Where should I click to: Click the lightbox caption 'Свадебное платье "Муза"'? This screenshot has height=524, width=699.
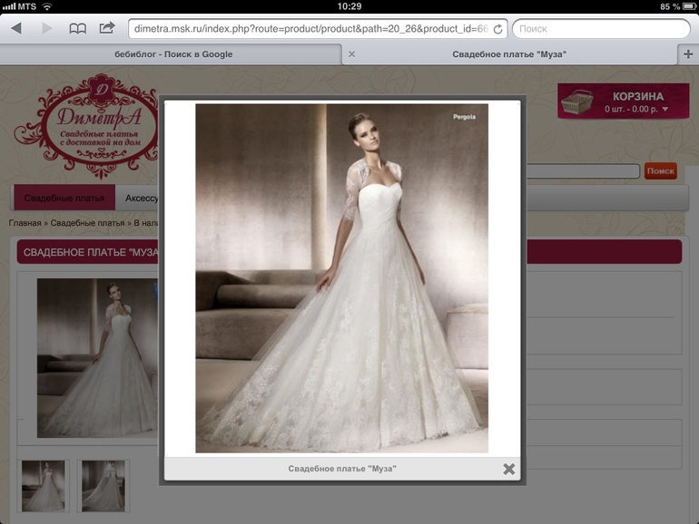tap(342, 469)
